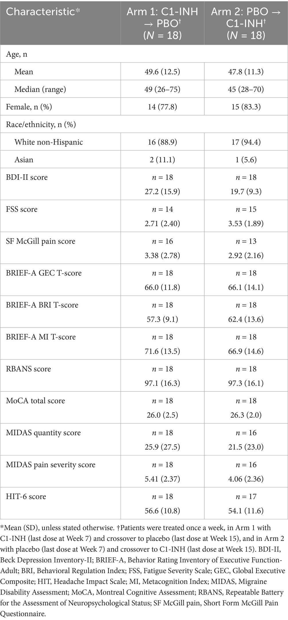288x620 pixels.
Task: Click the MIDAS quantity score label
Action: tap(43, 433)
